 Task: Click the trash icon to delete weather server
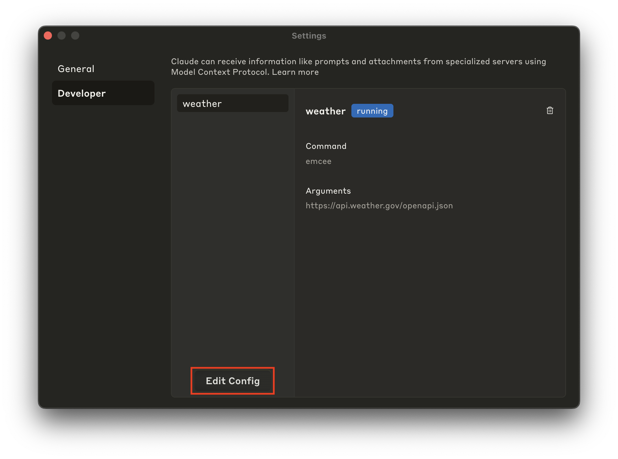[550, 110]
